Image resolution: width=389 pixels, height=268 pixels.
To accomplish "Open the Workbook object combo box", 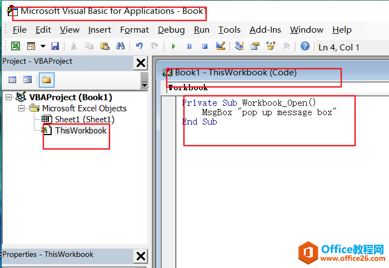I will (277, 88).
